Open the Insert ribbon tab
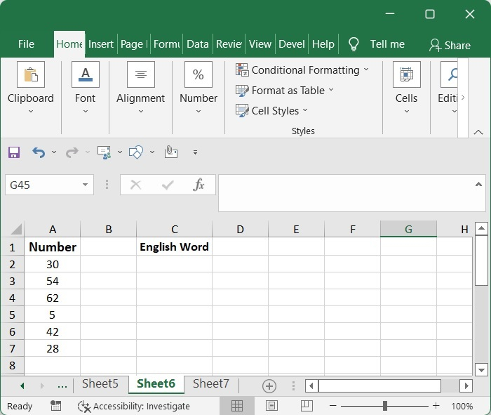Image resolution: width=491 pixels, height=415 pixels. [100, 44]
